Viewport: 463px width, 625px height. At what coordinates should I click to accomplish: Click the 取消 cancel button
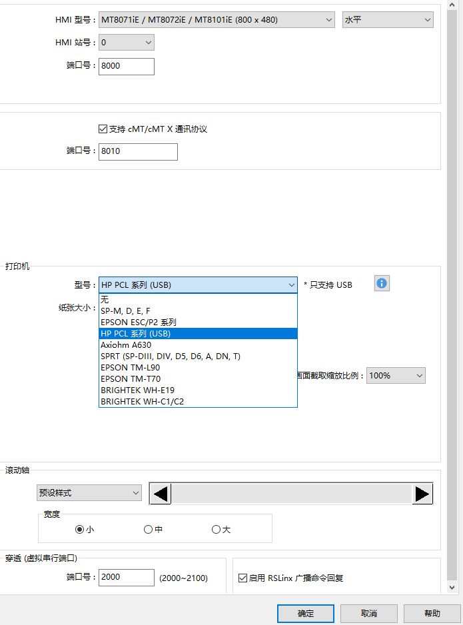pyautogui.click(x=369, y=613)
